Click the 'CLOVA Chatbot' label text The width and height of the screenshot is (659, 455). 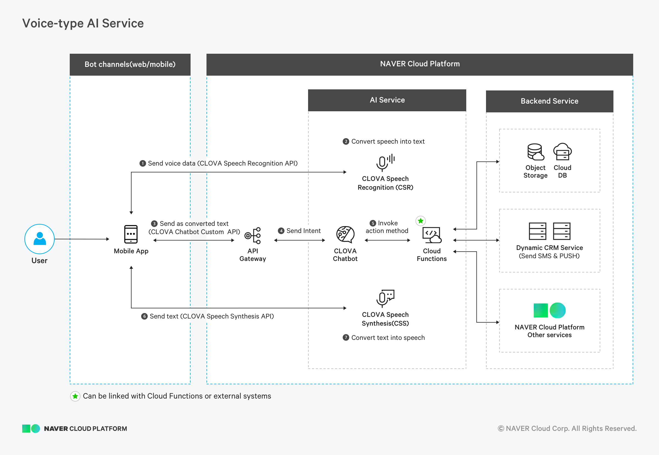[345, 255]
